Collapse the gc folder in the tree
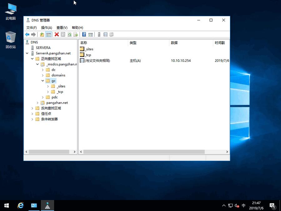This screenshot has height=211, width=281. (43, 81)
